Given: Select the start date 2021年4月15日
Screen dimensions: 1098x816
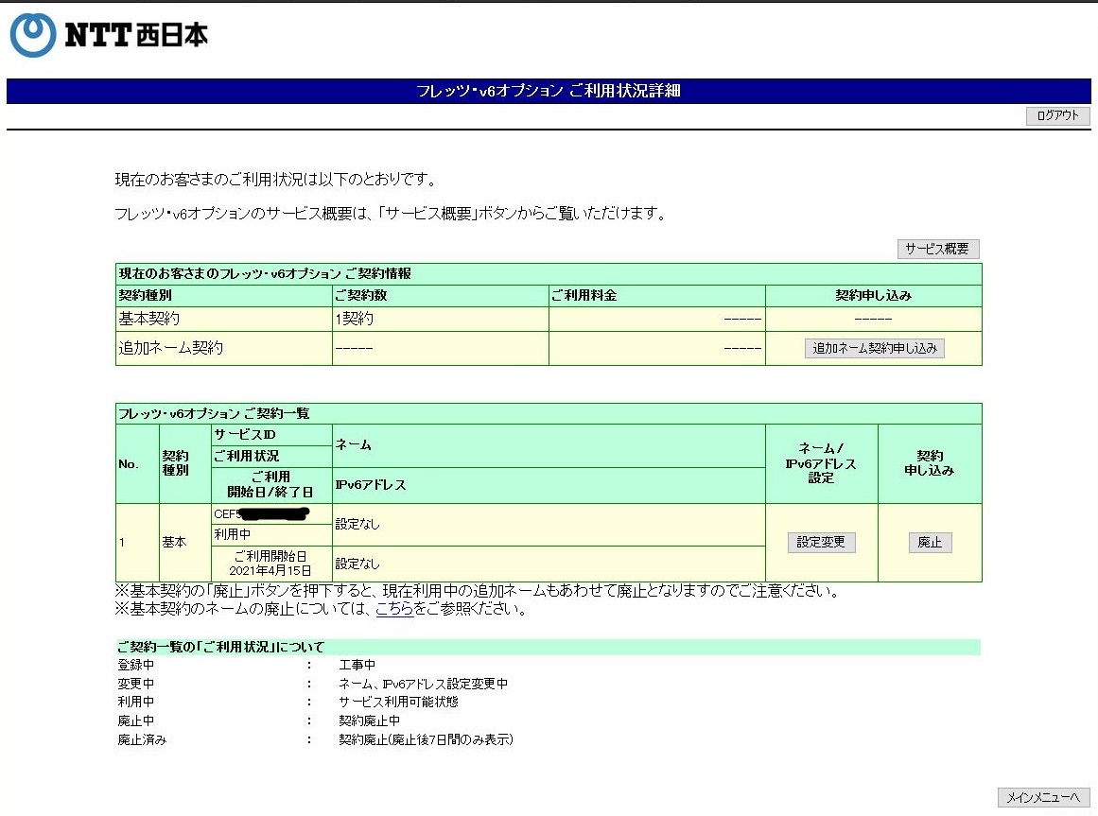Looking at the screenshot, I should [x=270, y=571].
